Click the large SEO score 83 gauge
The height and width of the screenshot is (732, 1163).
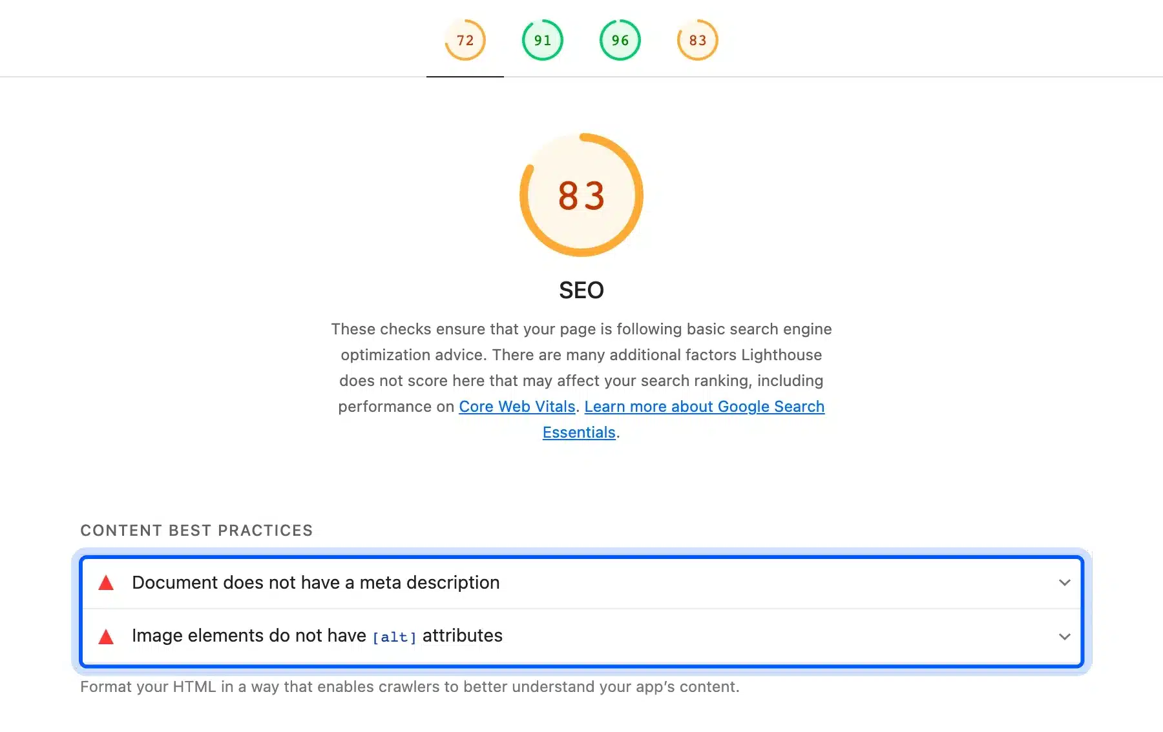[581, 195]
